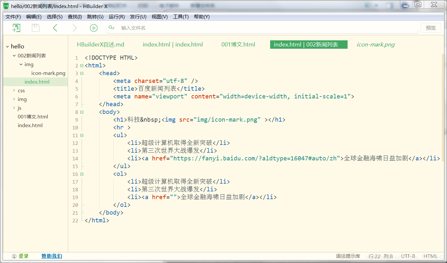Click the 预览 preview button
The width and height of the screenshot is (447, 263).
coord(431,28)
